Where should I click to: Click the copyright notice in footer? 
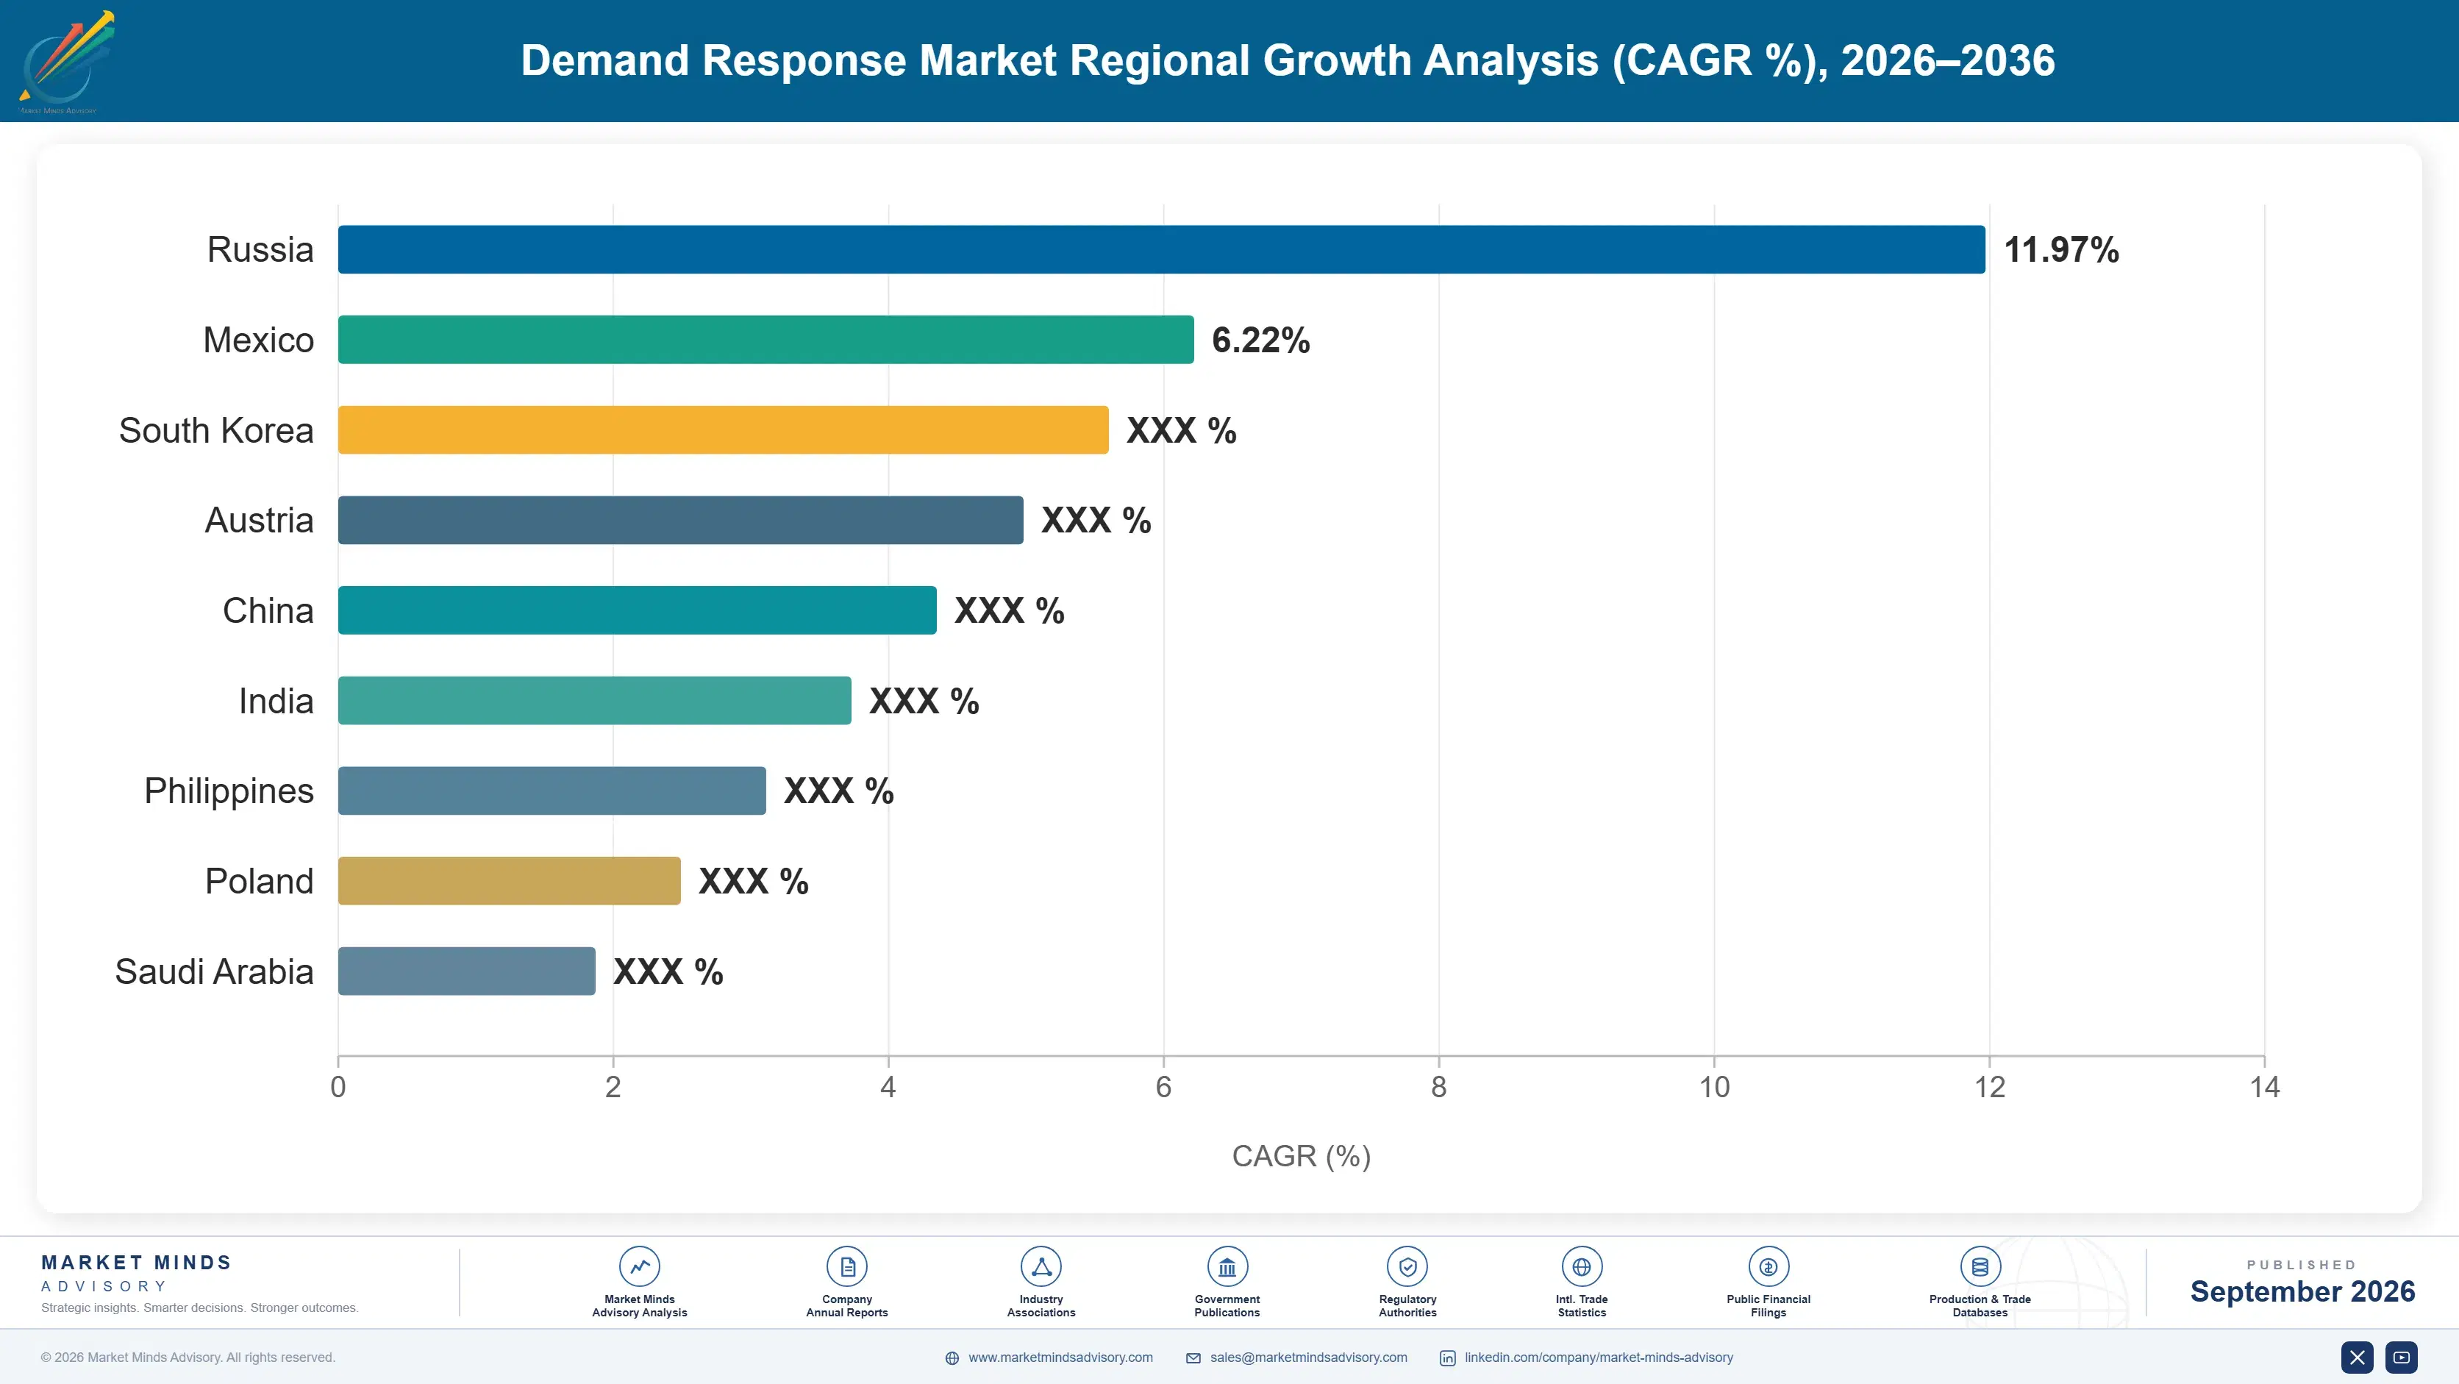(188, 1358)
